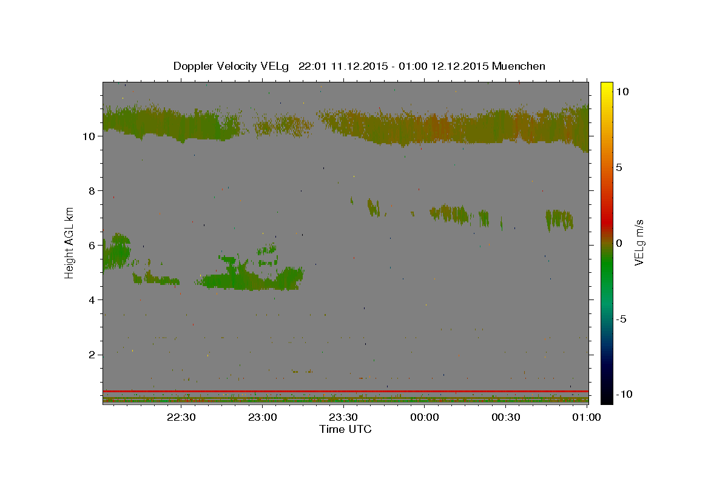The image size is (728, 485).
Task: Click the plot title 'Doppler Velocity VELg'
Action: point(232,66)
